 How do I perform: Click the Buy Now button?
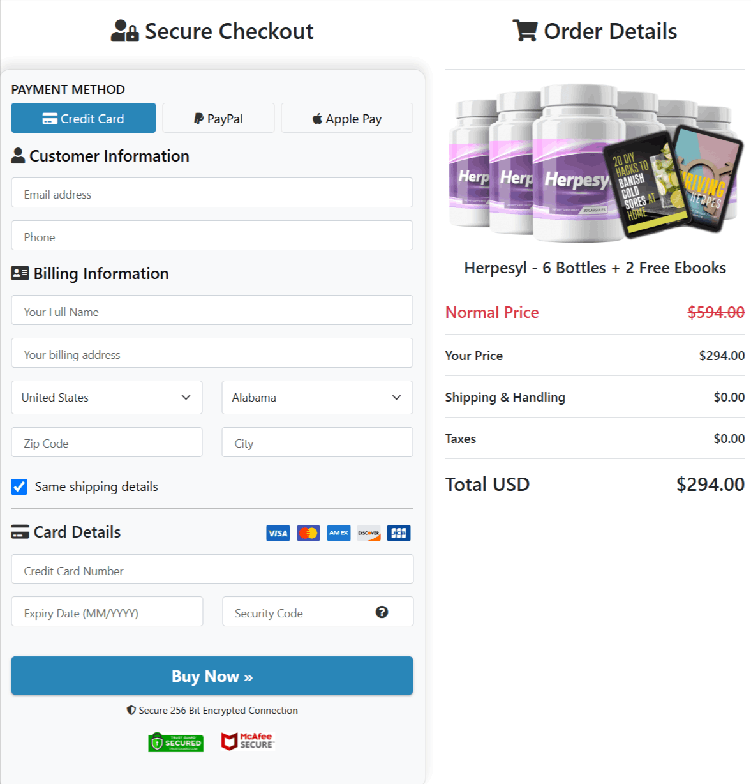pyautogui.click(x=212, y=675)
